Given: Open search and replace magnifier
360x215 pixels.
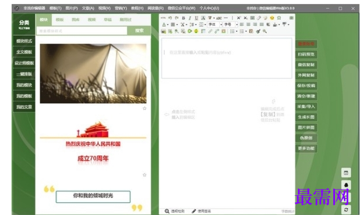Looking at the screenshot, I should (264, 31).
